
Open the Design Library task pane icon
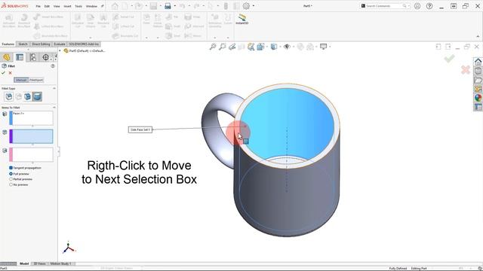[x=478, y=71]
